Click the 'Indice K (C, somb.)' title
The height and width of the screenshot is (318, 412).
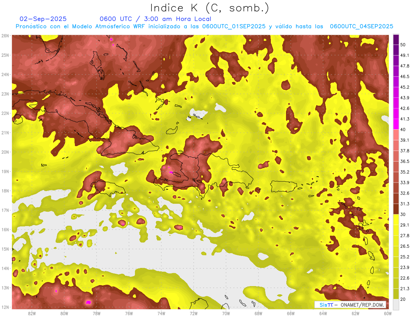coord(210,8)
